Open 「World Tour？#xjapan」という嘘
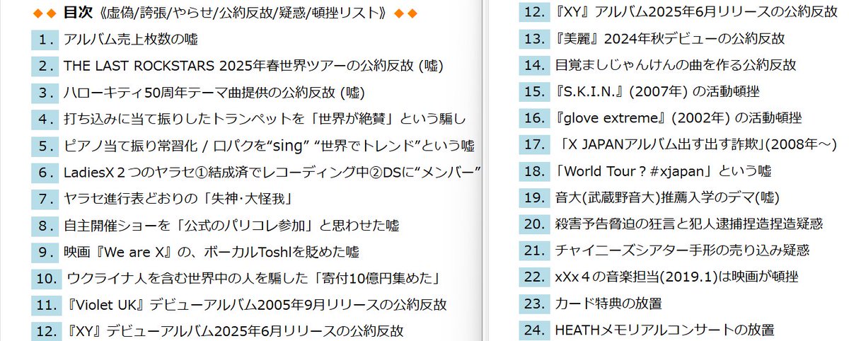The image size is (849, 341). (663, 170)
